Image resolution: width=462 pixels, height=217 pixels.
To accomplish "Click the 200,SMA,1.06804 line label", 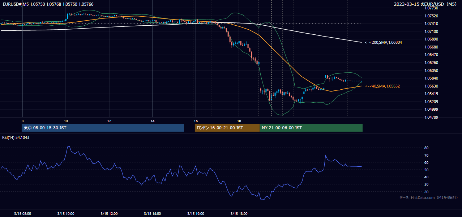I will pos(383,42).
